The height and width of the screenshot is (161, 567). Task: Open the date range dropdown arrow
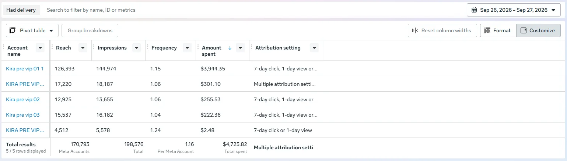point(553,10)
